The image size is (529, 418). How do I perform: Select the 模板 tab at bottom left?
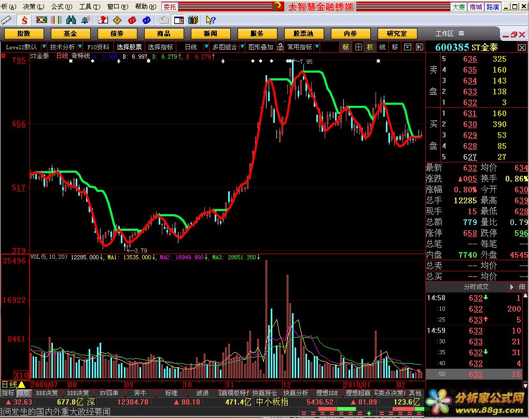tap(24, 393)
